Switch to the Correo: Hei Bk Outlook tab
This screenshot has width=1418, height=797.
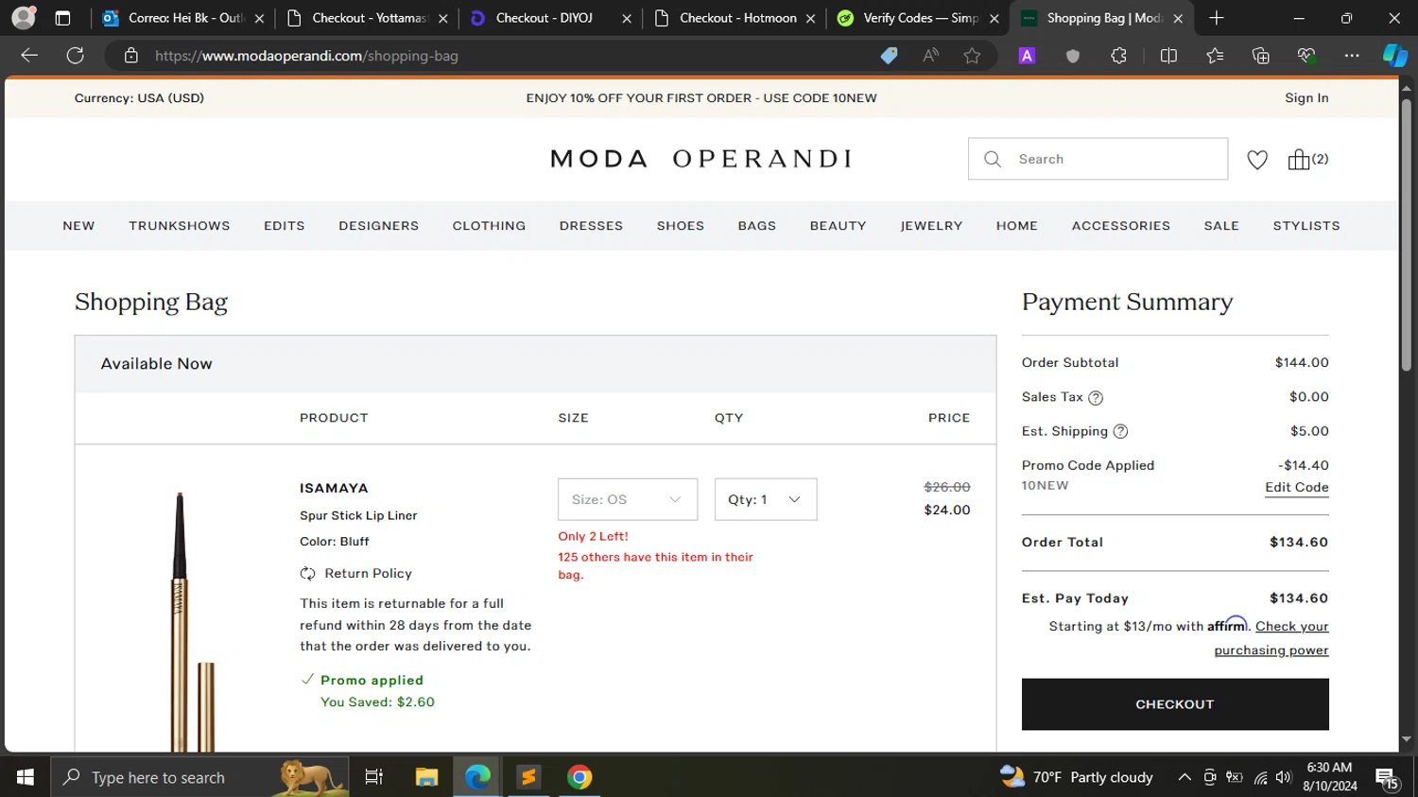[x=184, y=18]
